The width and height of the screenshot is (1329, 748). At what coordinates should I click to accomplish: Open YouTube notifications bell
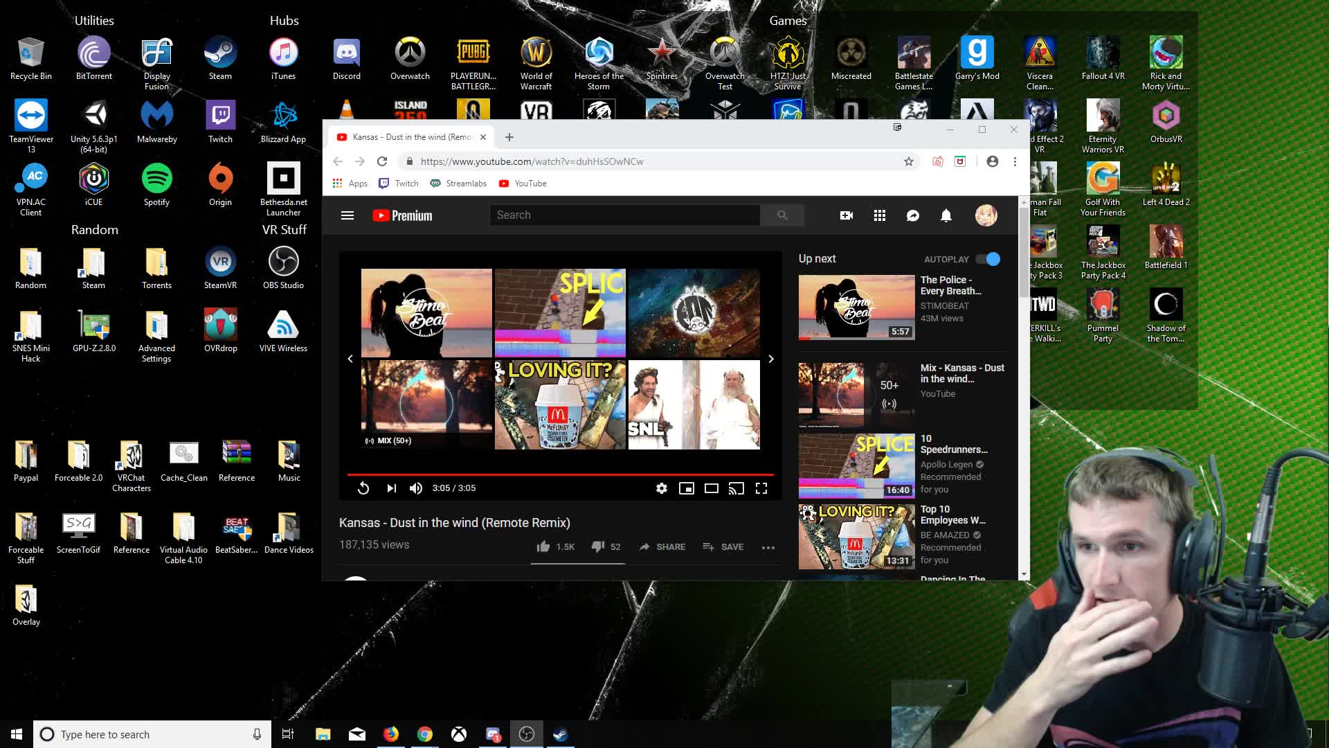(946, 215)
